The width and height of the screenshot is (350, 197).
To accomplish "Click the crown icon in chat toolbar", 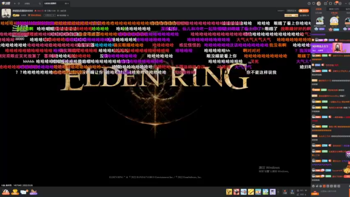I will tap(321, 186).
